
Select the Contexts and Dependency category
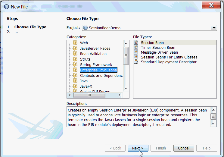(101, 76)
